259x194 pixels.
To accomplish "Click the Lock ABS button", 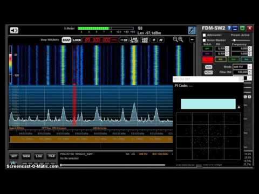I will (x=145, y=40).
